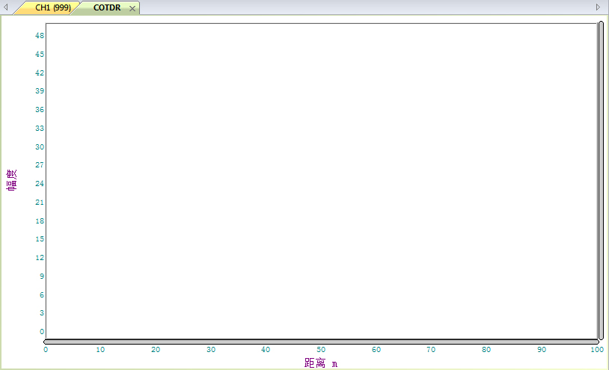Click the 10 tick on the distance axis
This screenshot has width=609, height=370.
[x=101, y=350]
